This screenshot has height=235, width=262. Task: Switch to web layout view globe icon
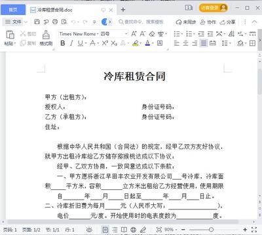[133, 230]
